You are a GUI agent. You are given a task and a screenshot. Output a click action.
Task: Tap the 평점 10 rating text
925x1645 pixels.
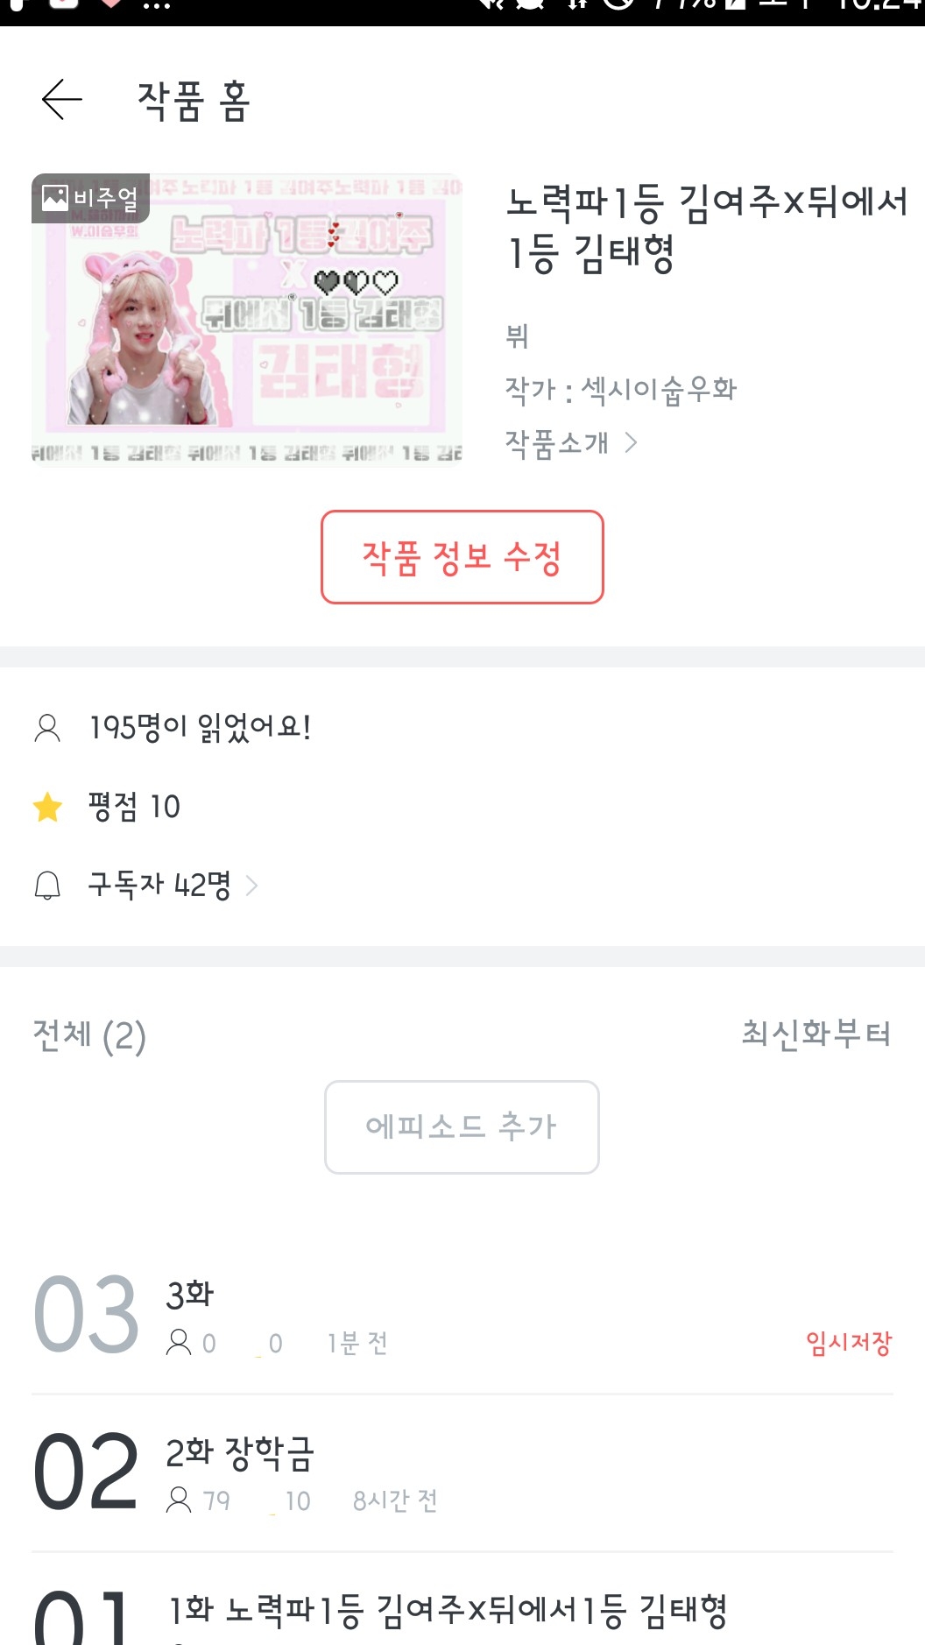point(134,807)
